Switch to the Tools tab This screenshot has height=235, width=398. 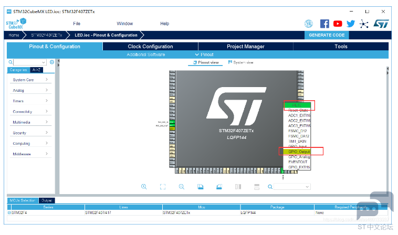point(341,46)
